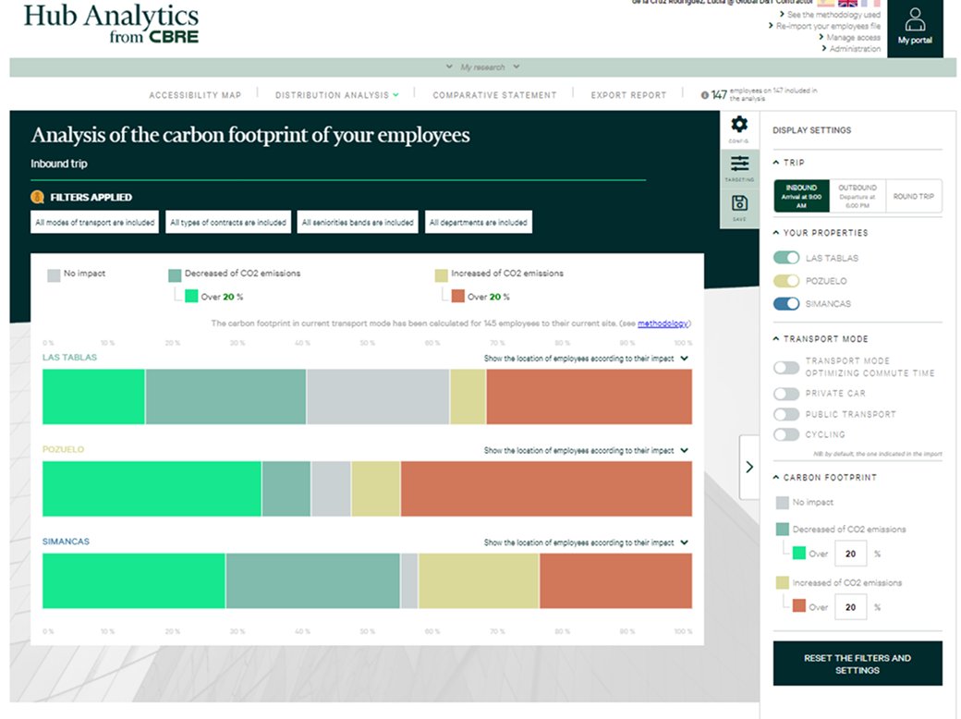Open the Config gear icon
This screenshot has width=961, height=719.
739,125
